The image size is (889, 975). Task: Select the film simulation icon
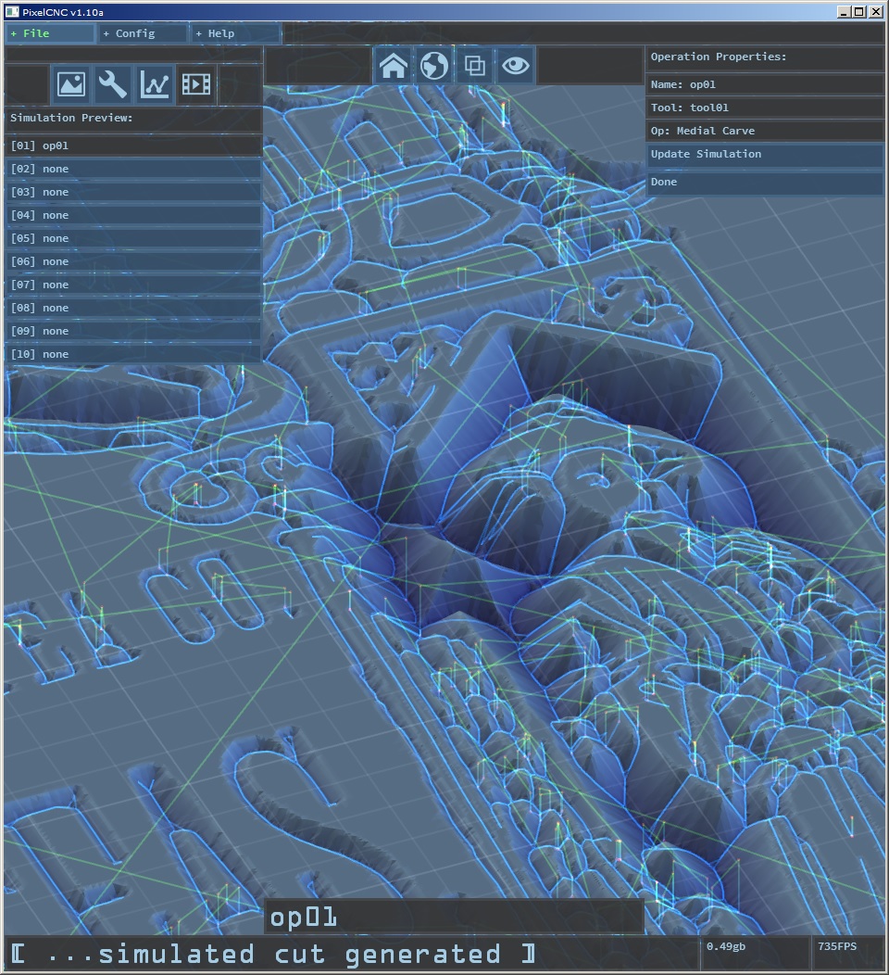(195, 84)
